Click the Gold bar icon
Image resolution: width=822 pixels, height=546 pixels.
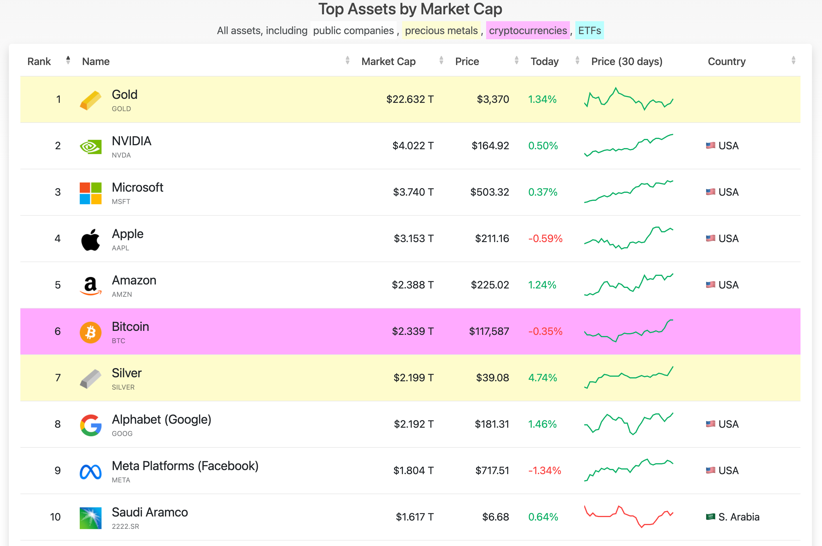[x=91, y=100]
